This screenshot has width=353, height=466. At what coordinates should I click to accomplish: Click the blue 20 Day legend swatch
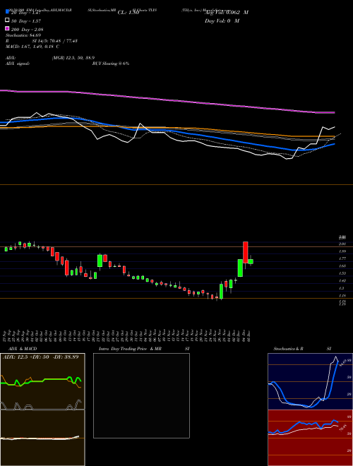point(8,12)
